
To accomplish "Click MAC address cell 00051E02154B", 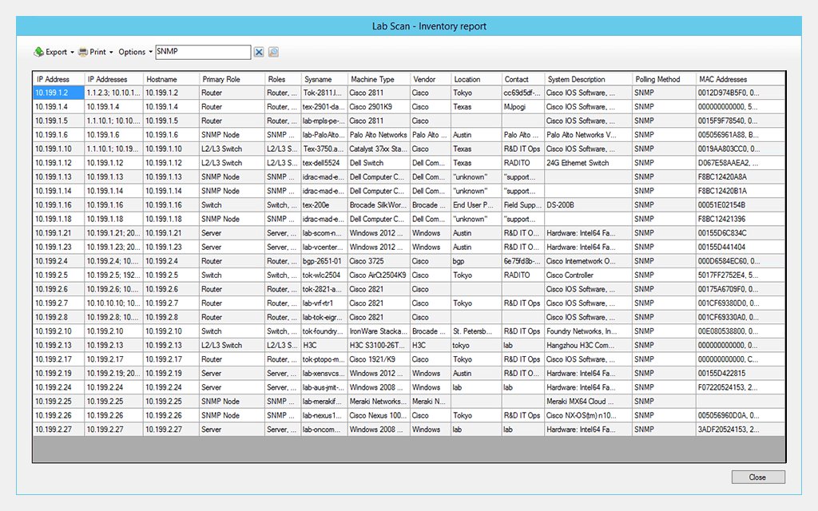I will tap(741, 205).
